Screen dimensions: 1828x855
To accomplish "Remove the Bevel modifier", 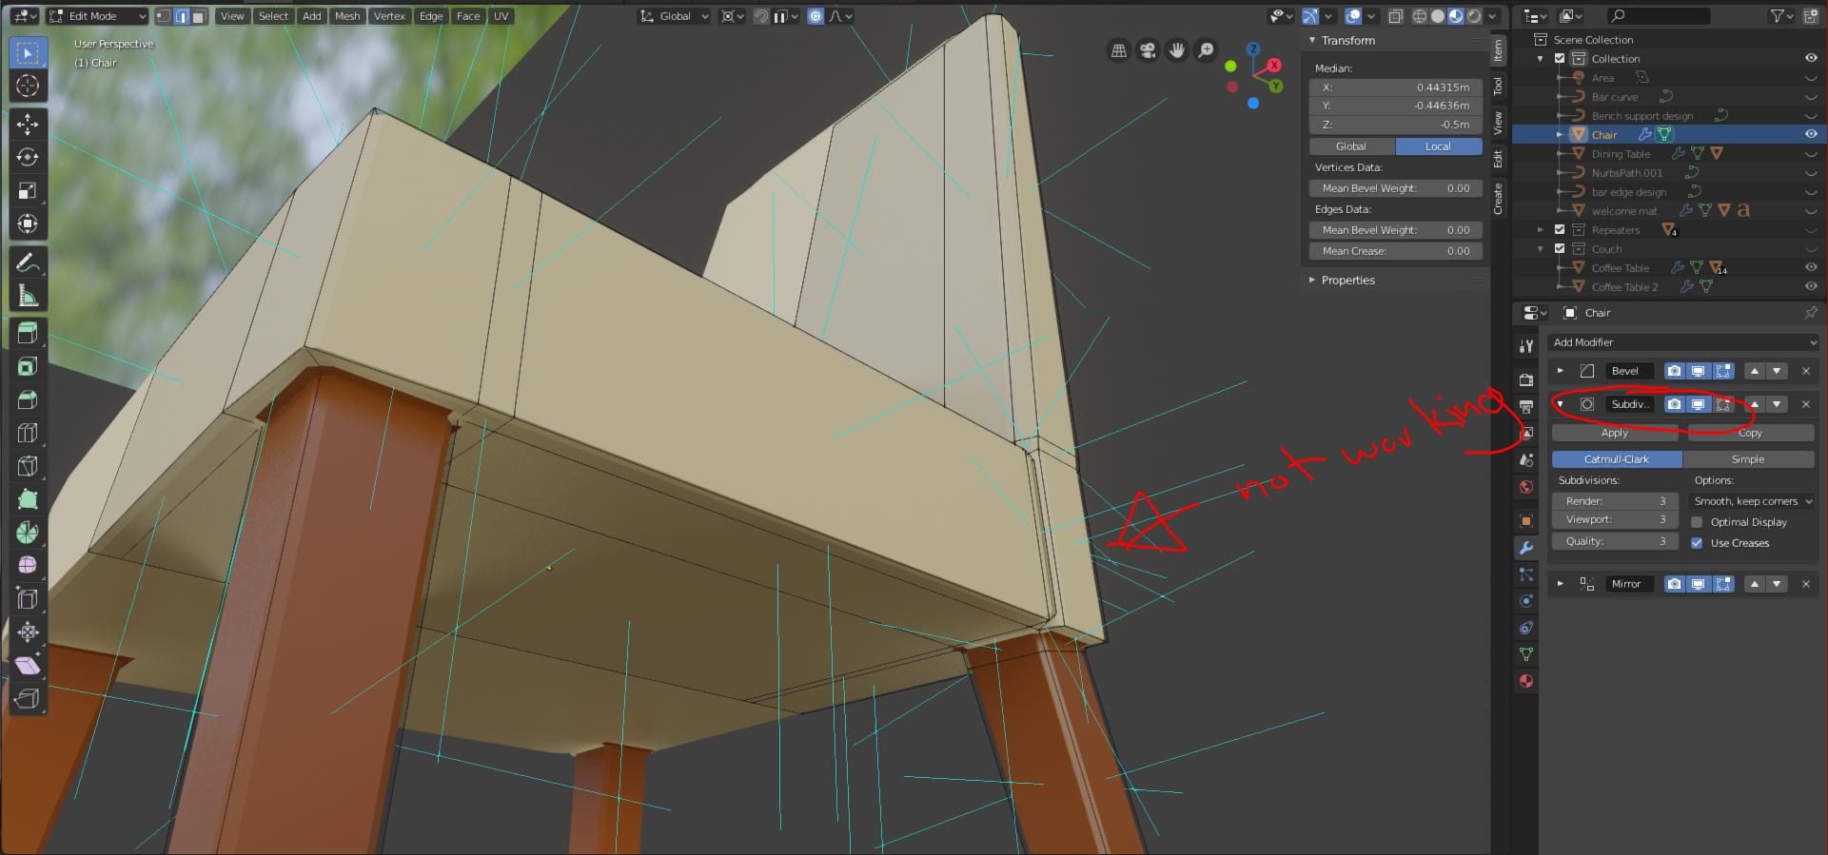I will pyautogui.click(x=1806, y=371).
